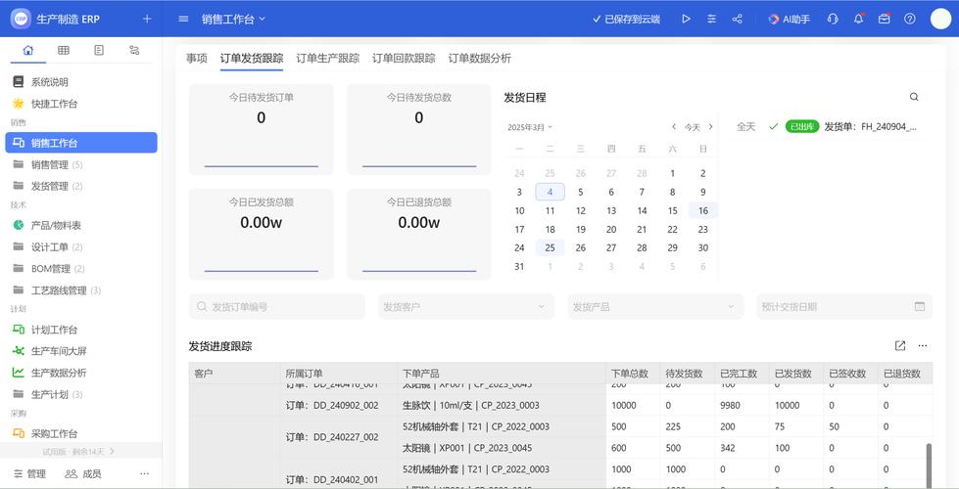Screen dimensions: 959x489
Task: Open the share icon in top bar
Action: click(x=737, y=19)
